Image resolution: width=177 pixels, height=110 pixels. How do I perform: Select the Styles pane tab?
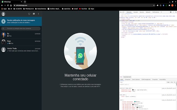122,79
